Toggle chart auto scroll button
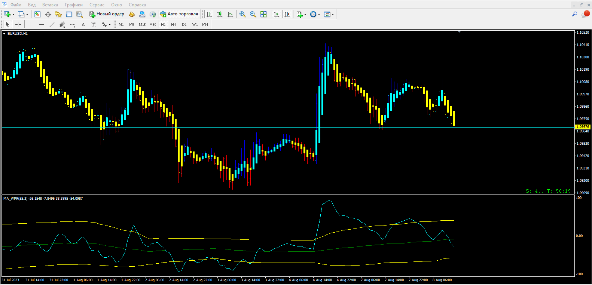The width and height of the screenshot is (592, 285). click(277, 14)
